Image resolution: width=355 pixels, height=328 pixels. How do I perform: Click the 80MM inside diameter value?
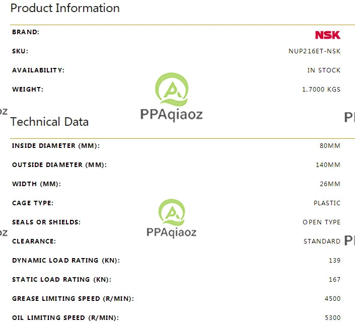point(330,146)
